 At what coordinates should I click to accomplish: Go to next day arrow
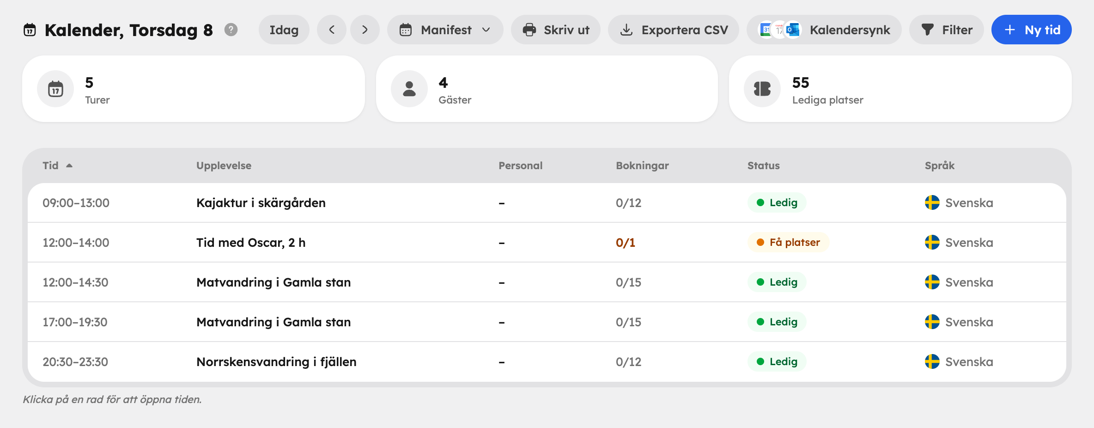pos(365,30)
